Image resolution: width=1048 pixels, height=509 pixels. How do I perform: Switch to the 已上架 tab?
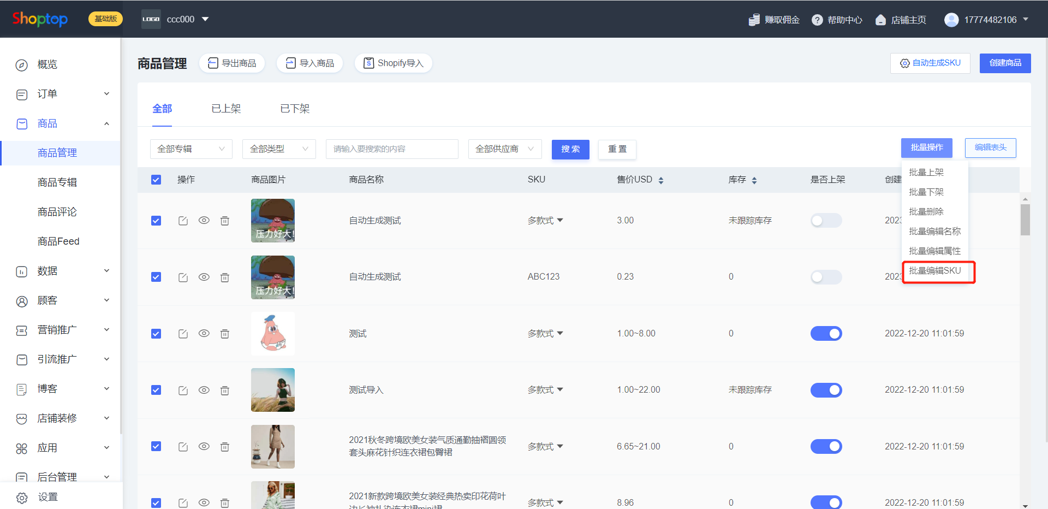click(x=225, y=108)
